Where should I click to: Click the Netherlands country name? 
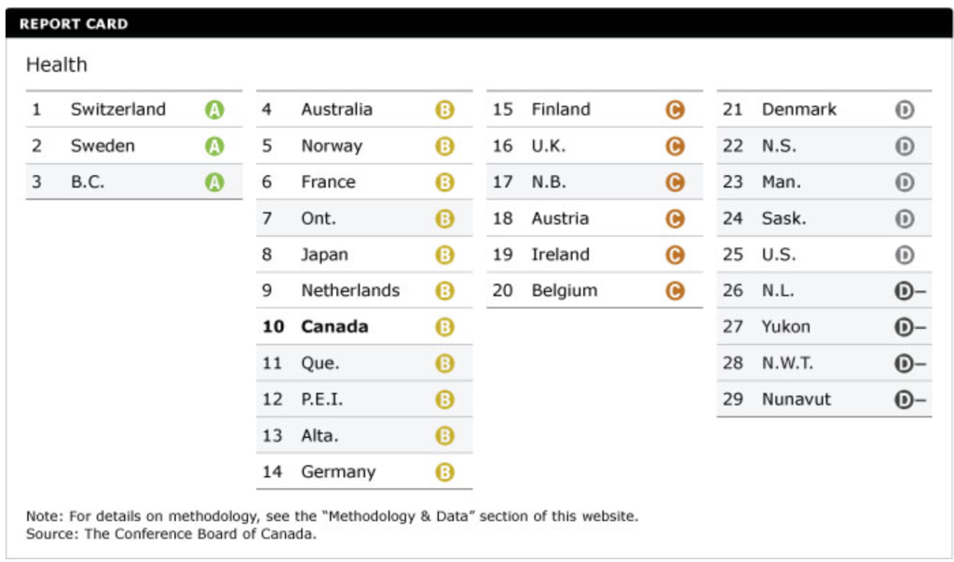click(x=349, y=291)
